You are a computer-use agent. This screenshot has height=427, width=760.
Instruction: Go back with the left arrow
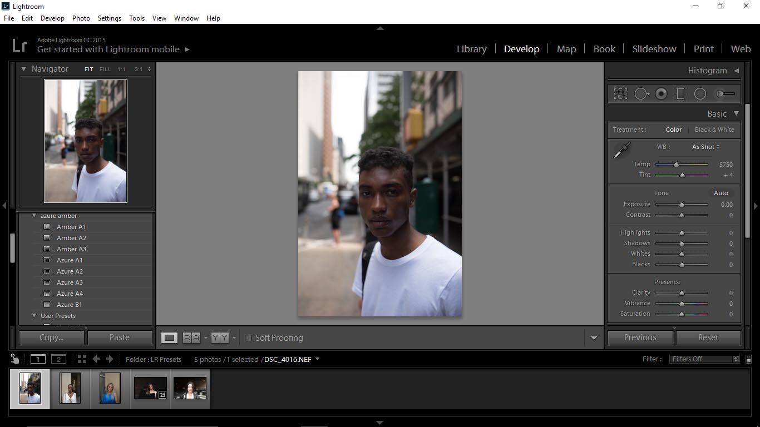coord(96,359)
